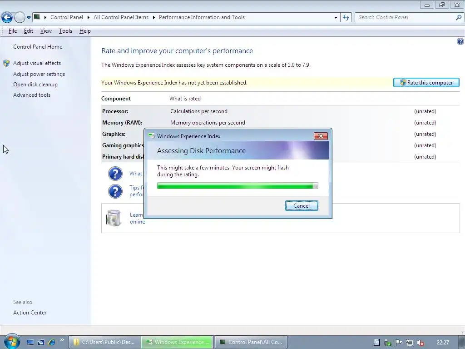This screenshot has width=465, height=349.
Task: Click the search magnifier icon
Action: pyautogui.click(x=459, y=18)
